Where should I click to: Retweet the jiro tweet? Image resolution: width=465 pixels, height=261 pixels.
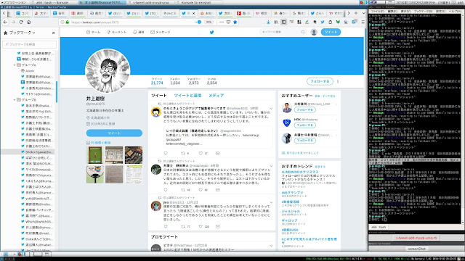coord(183,226)
